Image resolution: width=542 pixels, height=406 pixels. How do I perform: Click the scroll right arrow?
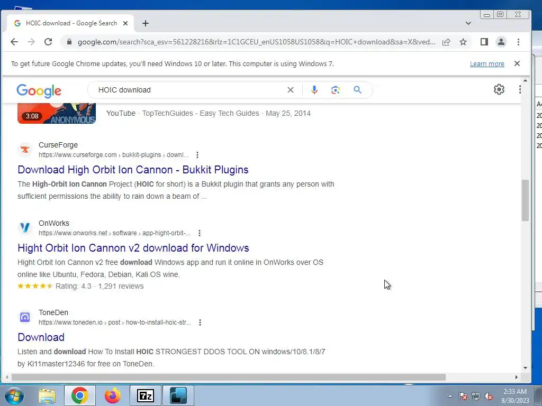[517, 377]
